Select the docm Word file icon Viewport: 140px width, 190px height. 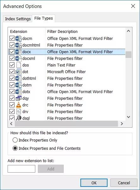[19, 39]
